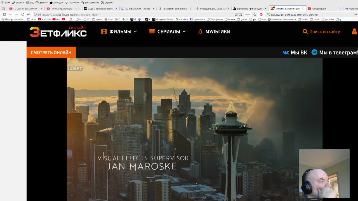
Task: Open the время bookmarks folder
Action: coord(97,20)
